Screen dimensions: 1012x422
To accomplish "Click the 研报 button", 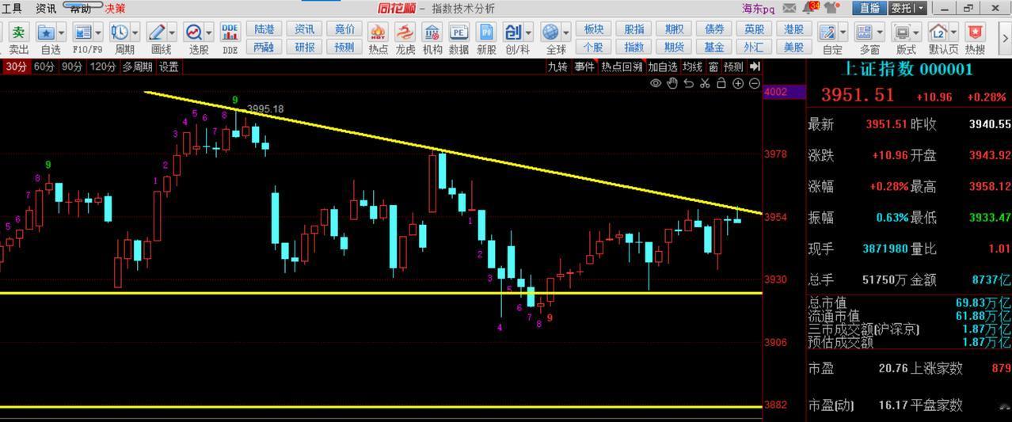I will pos(305,47).
